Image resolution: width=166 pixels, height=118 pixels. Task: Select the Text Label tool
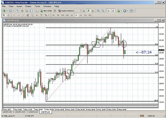point(41,15)
